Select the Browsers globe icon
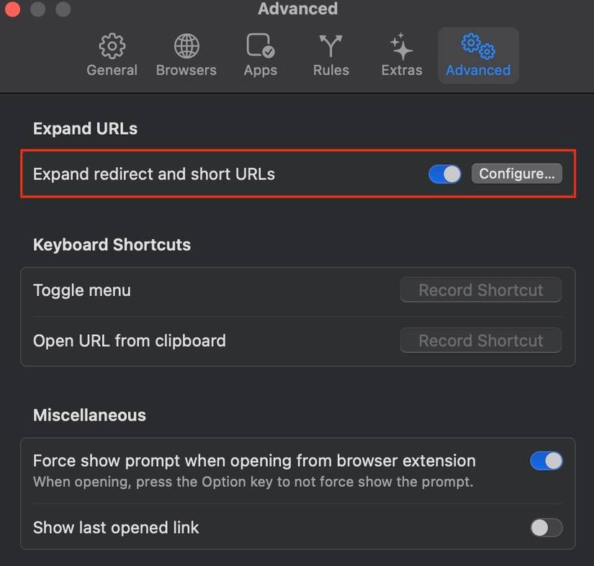The height and width of the screenshot is (566, 594). pos(186,45)
